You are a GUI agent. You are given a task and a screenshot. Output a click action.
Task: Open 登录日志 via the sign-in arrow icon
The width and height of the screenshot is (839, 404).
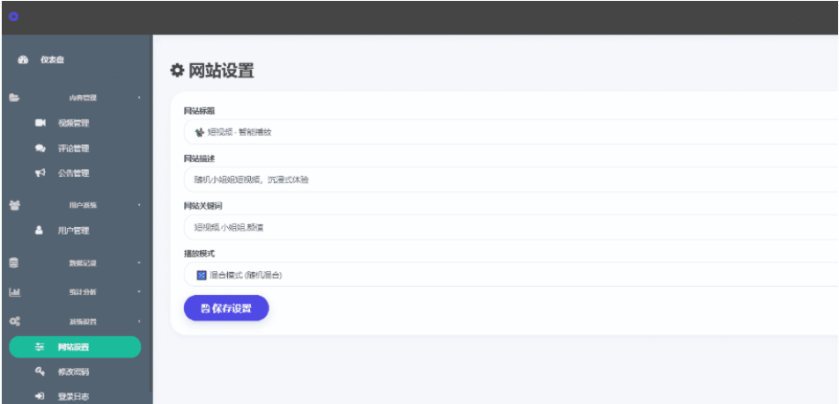[40, 396]
